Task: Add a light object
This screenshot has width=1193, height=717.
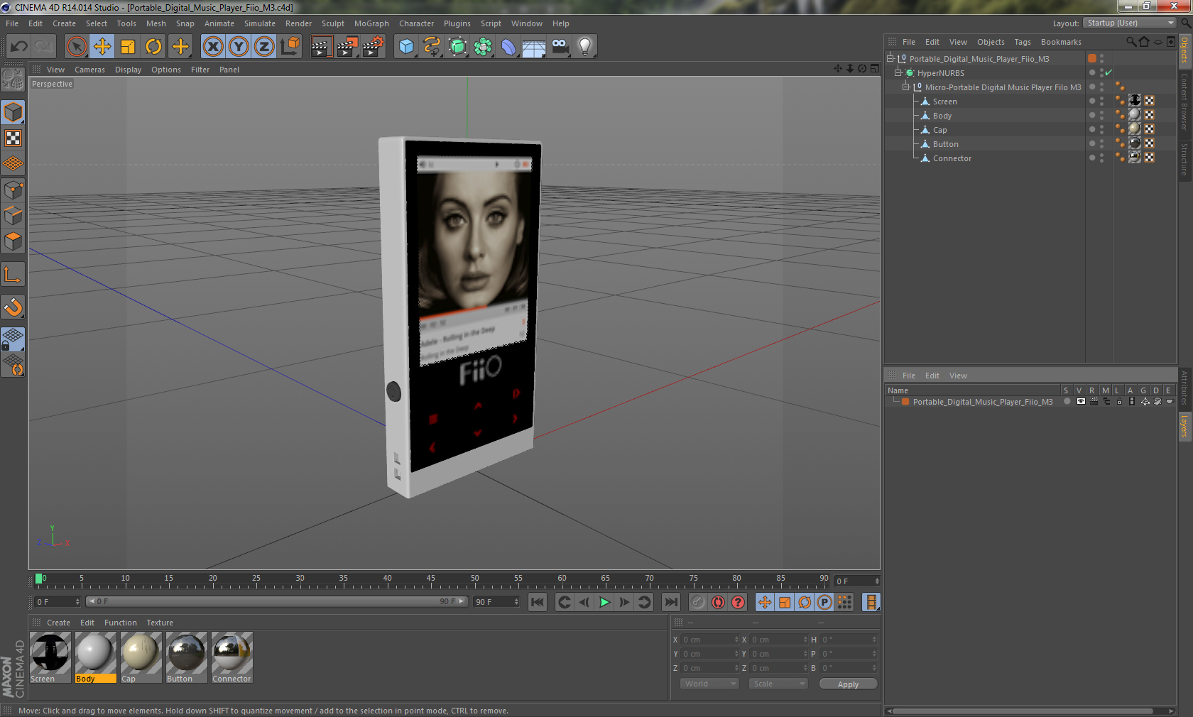Action: [x=585, y=47]
